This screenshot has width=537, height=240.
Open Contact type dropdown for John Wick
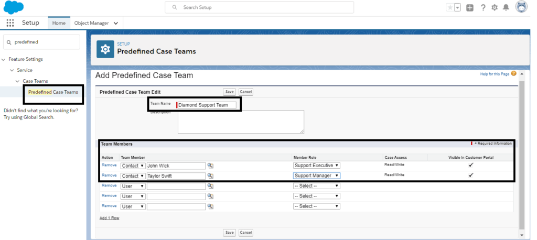(x=133, y=165)
